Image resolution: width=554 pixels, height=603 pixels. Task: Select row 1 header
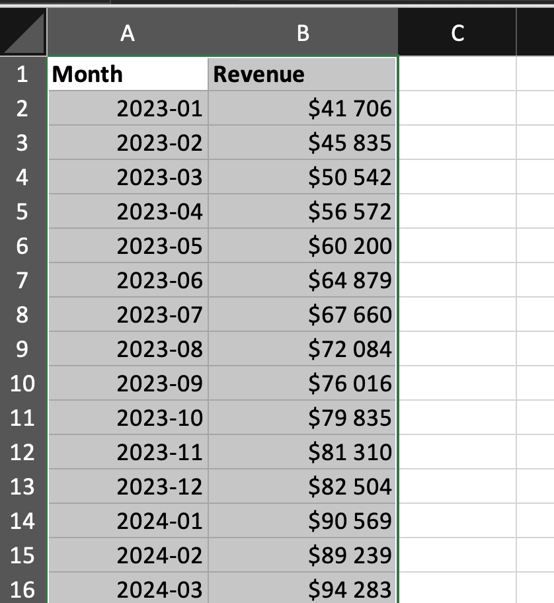click(x=22, y=74)
